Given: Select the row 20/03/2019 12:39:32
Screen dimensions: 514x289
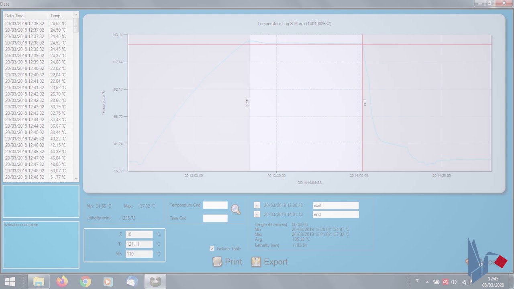Looking at the screenshot, I should [38, 62].
